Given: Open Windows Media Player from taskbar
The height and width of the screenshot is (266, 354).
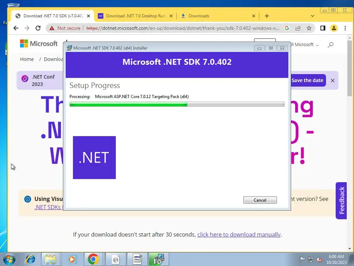Looking at the screenshot, I should tap(72, 259).
